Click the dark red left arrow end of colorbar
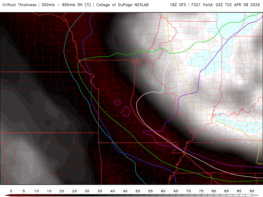Screen dimensions: 263x197 pos(8,195)
